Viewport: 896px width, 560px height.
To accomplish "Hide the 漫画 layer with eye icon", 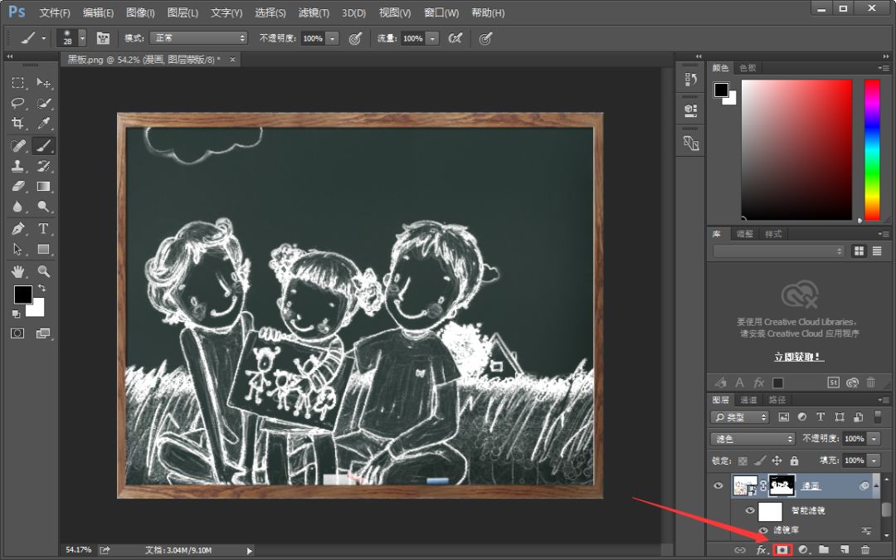I will pyautogui.click(x=718, y=485).
